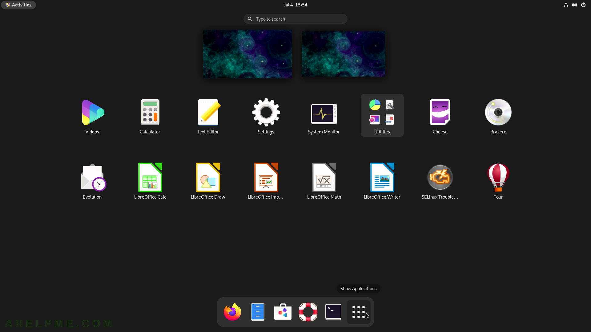The width and height of the screenshot is (591, 332).
Task: Open Flathub app from dock
Action: point(283,312)
